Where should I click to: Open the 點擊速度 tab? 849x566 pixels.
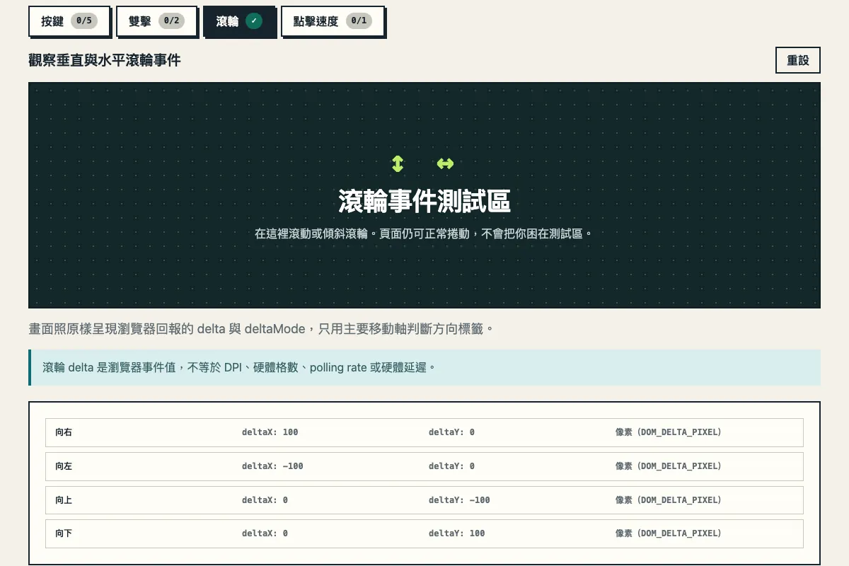coord(333,21)
